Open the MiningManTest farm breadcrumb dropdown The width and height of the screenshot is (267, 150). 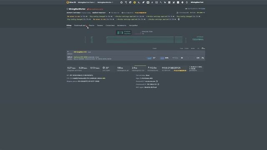pyautogui.click(x=86, y=2)
